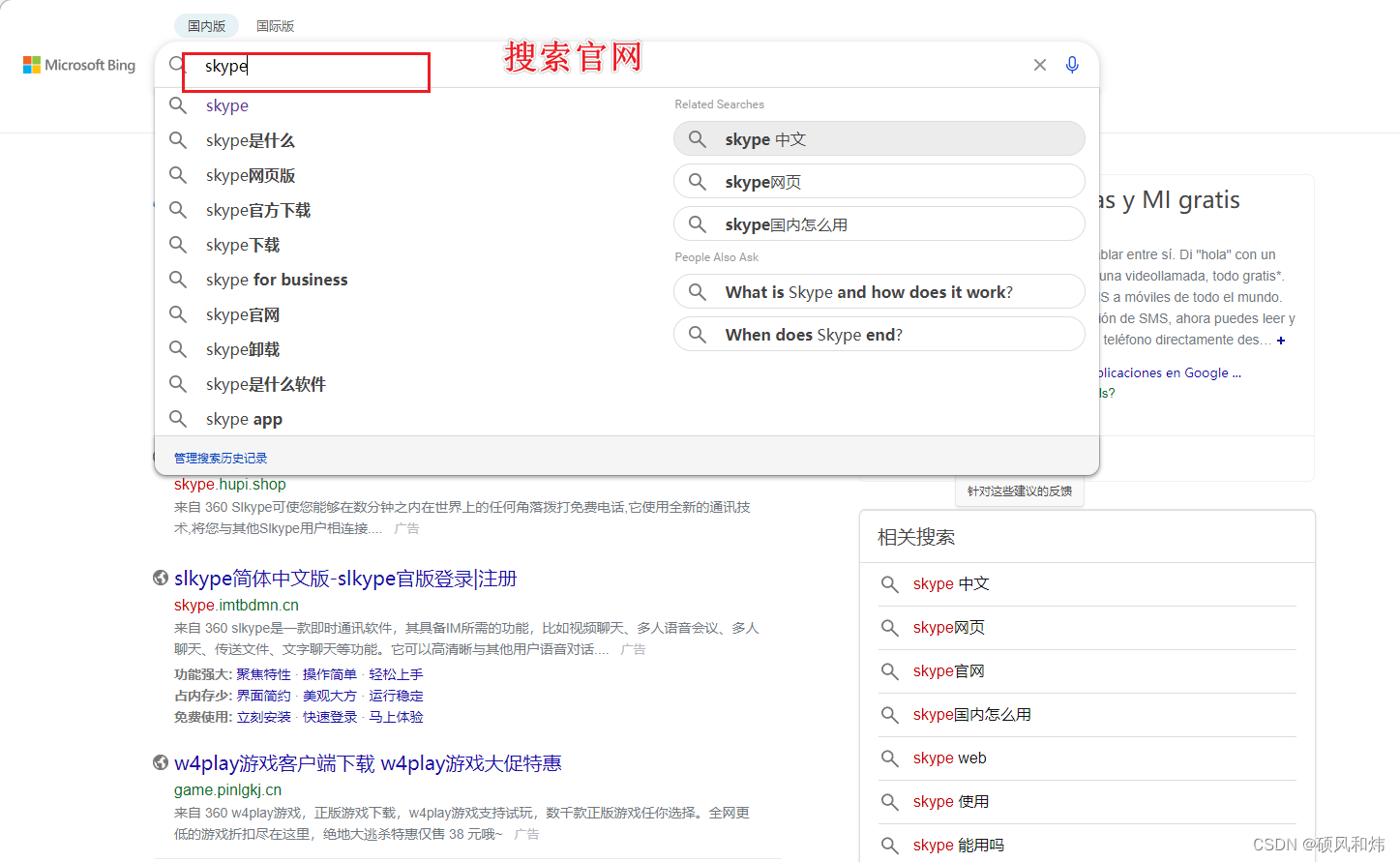Choose related search "skype国内怎么用" pill
This screenshot has width=1400, height=862.
pos(879,223)
